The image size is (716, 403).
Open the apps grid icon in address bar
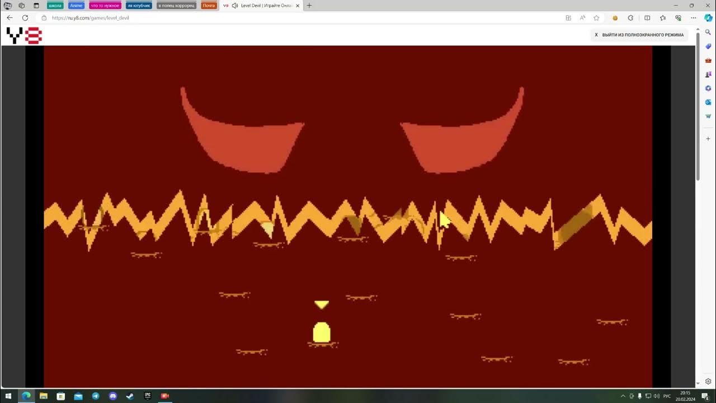point(568,18)
